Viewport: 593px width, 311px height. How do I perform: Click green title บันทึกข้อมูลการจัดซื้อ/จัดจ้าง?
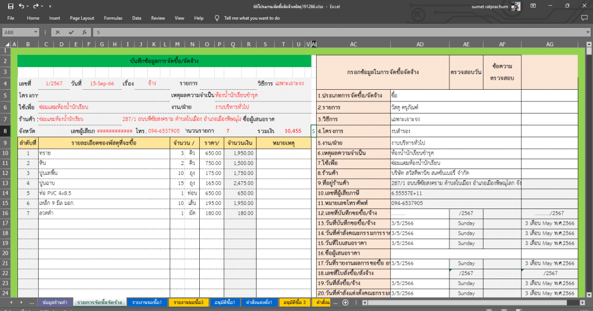click(164, 61)
